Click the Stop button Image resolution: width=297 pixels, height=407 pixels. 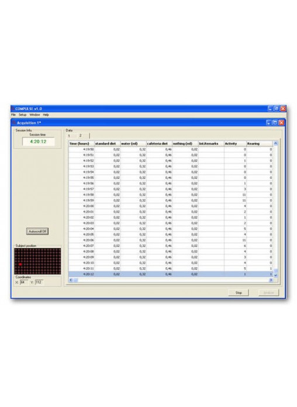239,292
